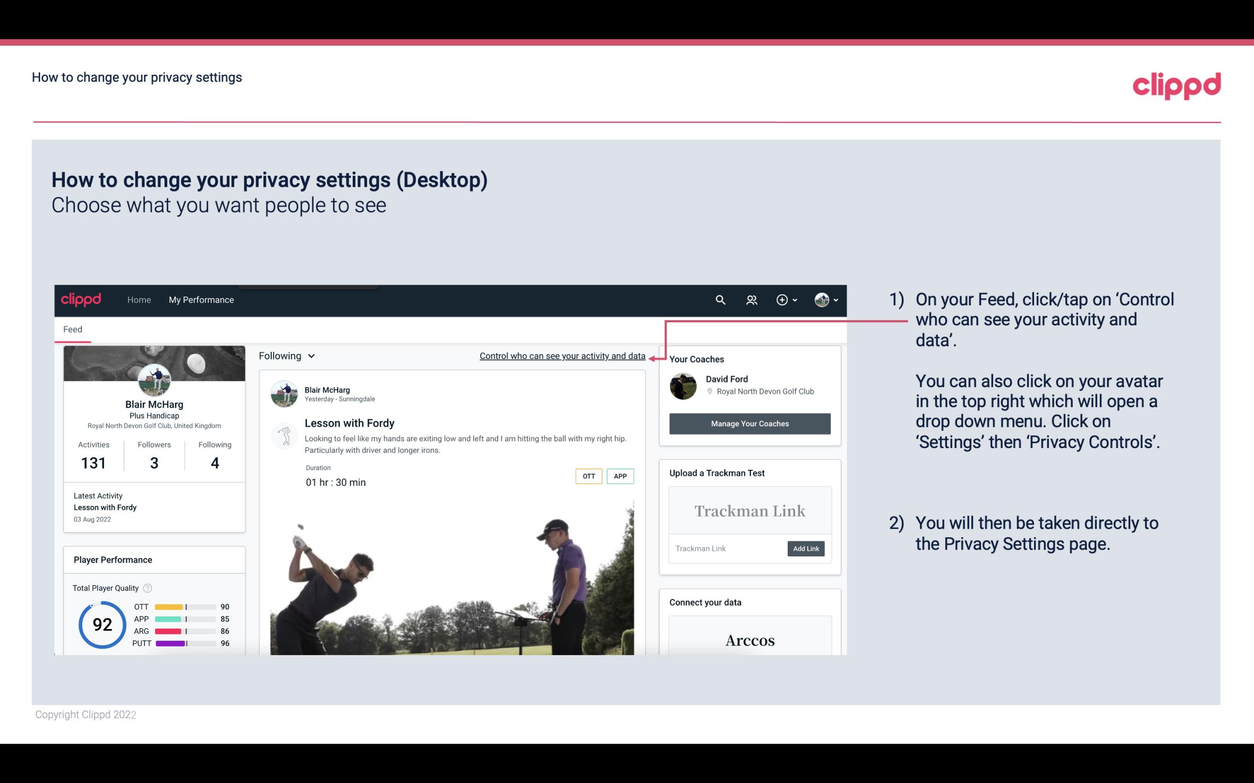
Task: Toggle the Arccos data connection
Action: tap(750, 641)
